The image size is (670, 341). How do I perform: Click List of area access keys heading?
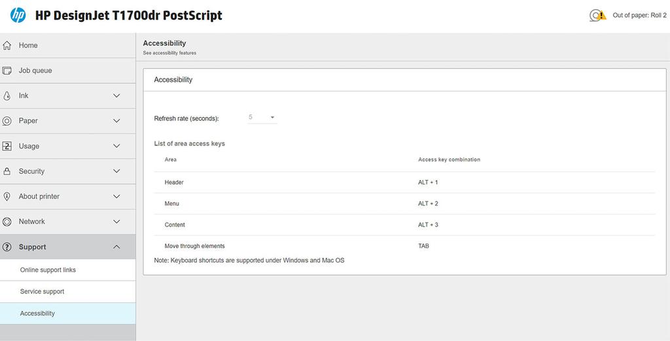click(189, 143)
